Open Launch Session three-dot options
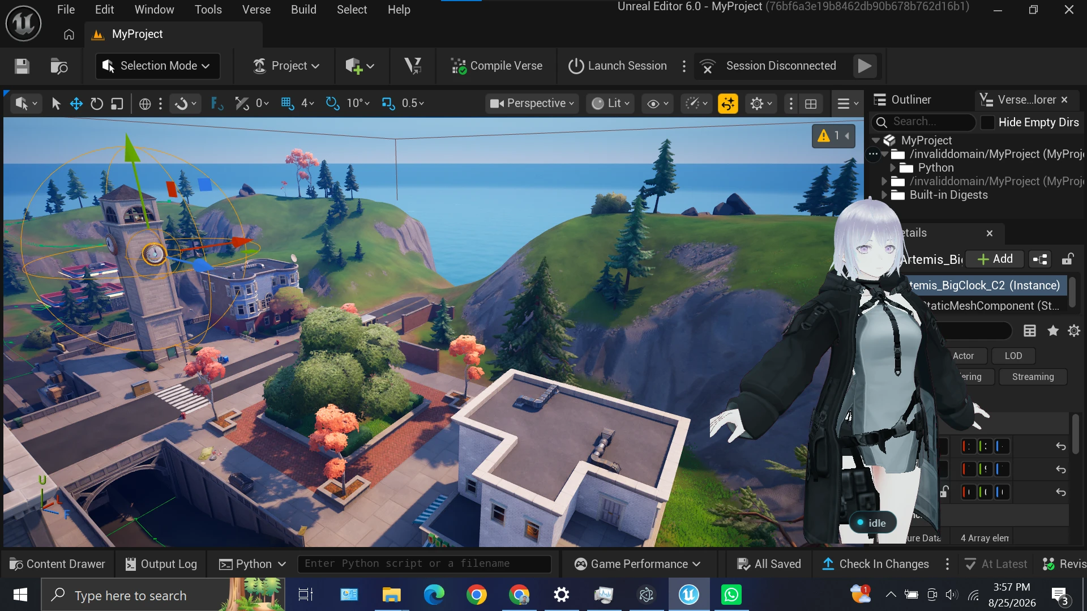1087x611 pixels. [684, 66]
